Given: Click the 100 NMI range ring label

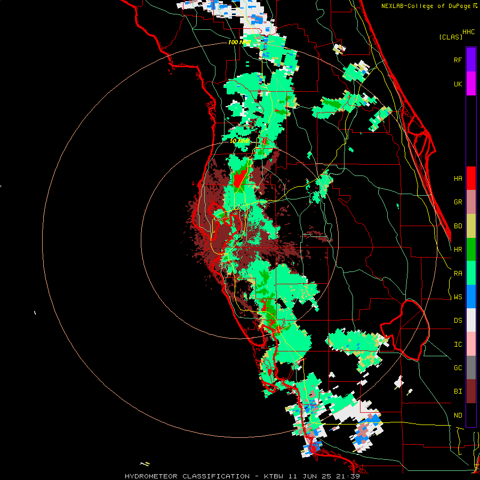Looking at the screenshot, I should pos(239,42).
